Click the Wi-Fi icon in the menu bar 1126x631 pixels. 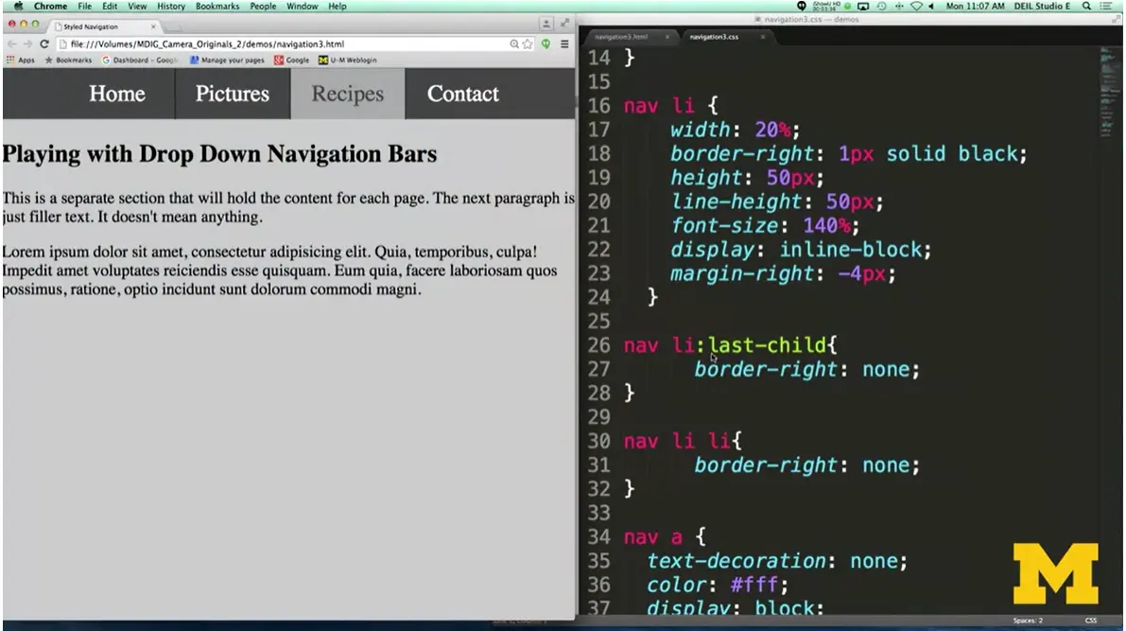[915, 6]
